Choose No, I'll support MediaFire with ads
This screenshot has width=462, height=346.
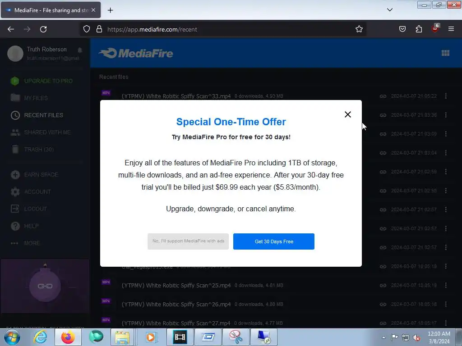(188, 241)
